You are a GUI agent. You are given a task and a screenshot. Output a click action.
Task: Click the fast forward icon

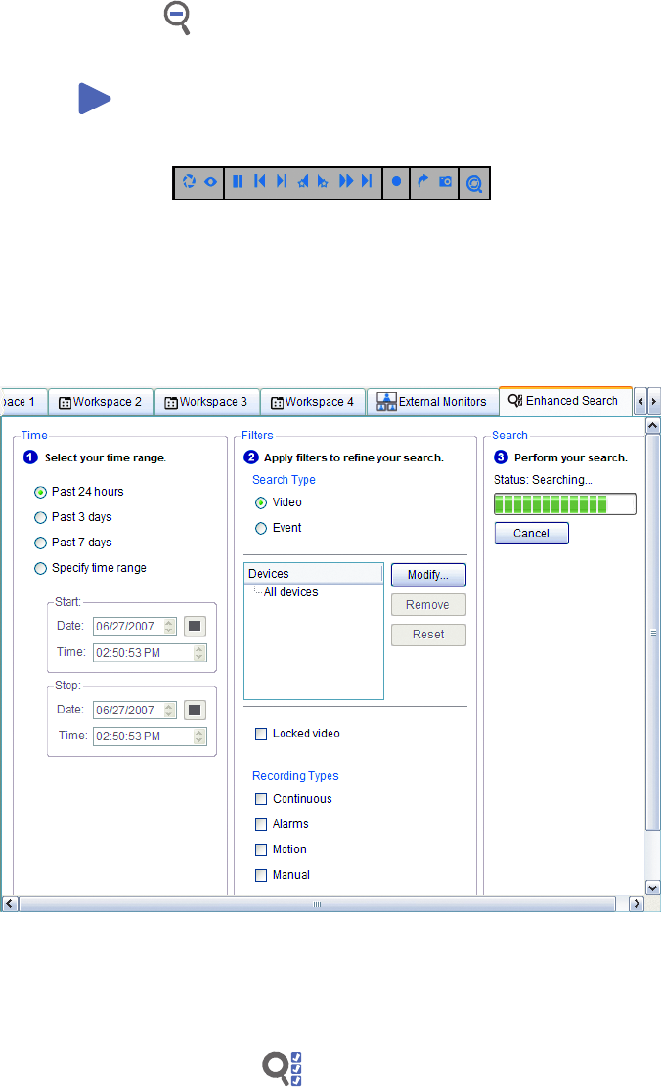click(x=345, y=181)
